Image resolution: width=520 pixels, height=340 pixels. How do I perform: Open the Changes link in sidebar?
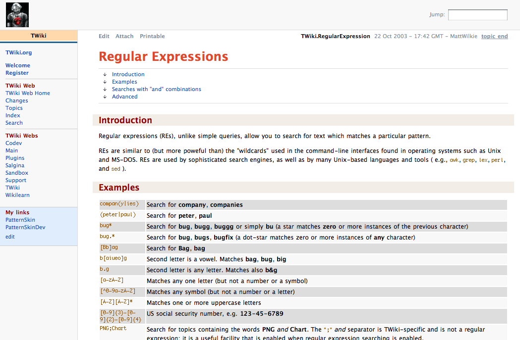tap(17, 100)
